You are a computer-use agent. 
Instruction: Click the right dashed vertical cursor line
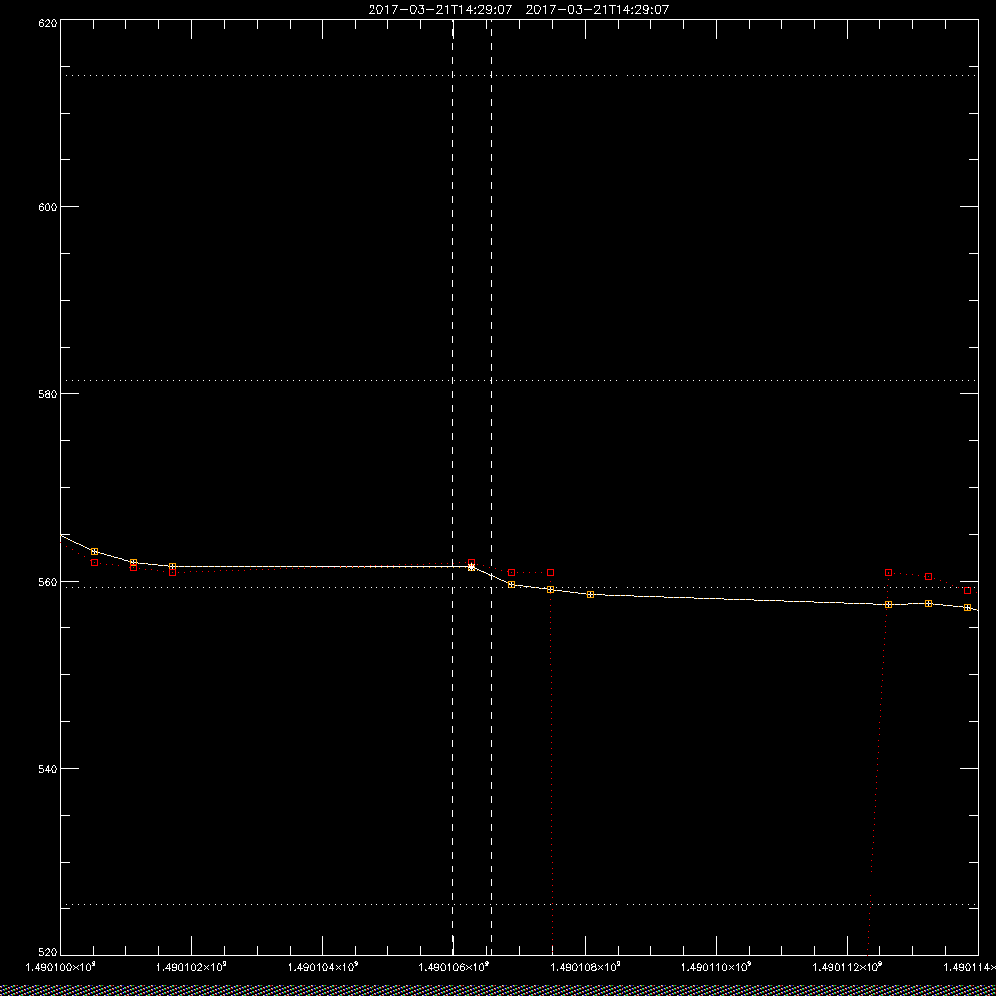click(x=491, y=486)
